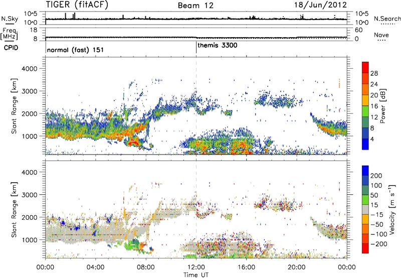Click the CPID row label
Viewport: 401px width, 278px height.
point(11,48)
